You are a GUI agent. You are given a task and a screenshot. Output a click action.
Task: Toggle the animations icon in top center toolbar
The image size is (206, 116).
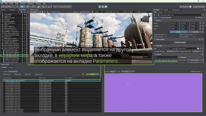coord(100,6)
